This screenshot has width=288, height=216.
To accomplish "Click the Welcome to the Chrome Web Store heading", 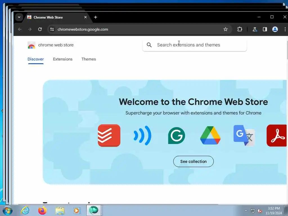I will pyautogui.click(x=193, y=102).
